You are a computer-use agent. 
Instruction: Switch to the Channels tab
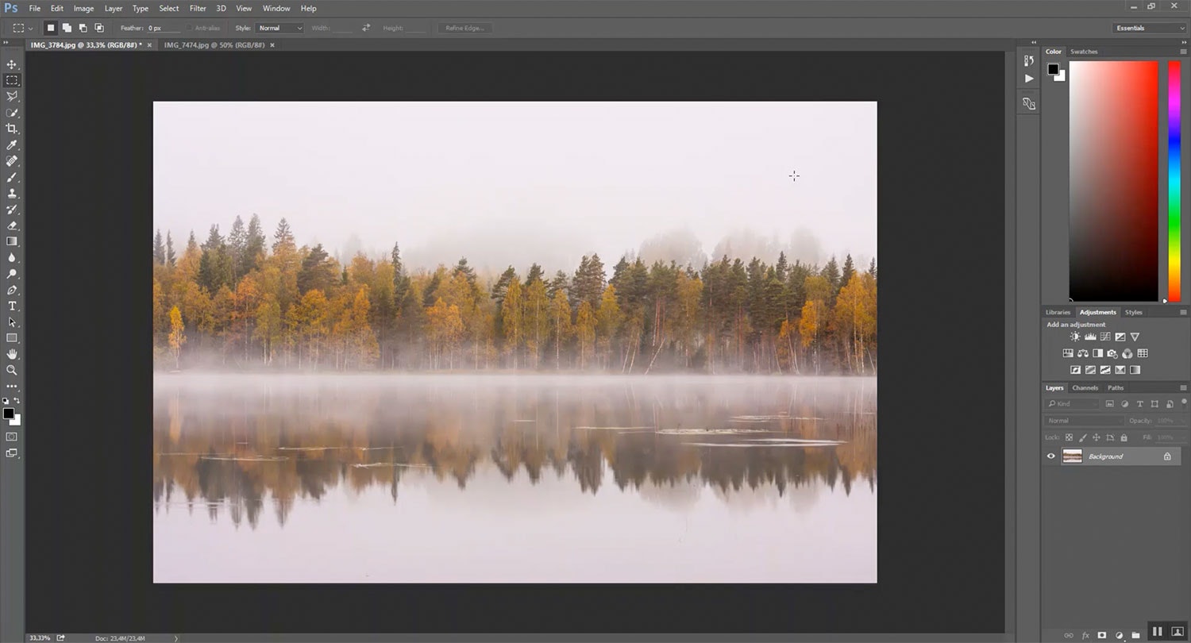click(x=1085, y=388)
